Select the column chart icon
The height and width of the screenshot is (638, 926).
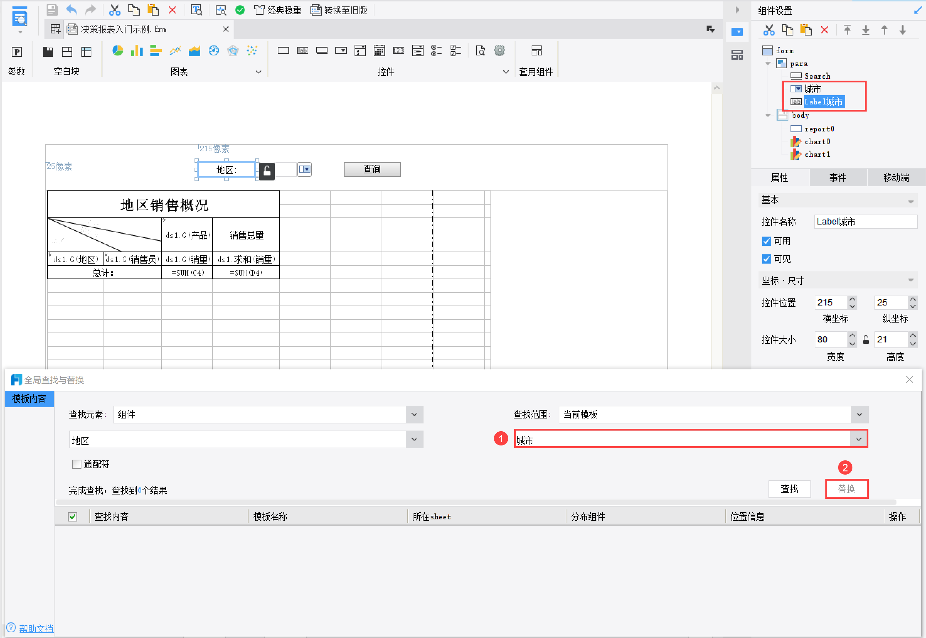click(x=137, y=51)
